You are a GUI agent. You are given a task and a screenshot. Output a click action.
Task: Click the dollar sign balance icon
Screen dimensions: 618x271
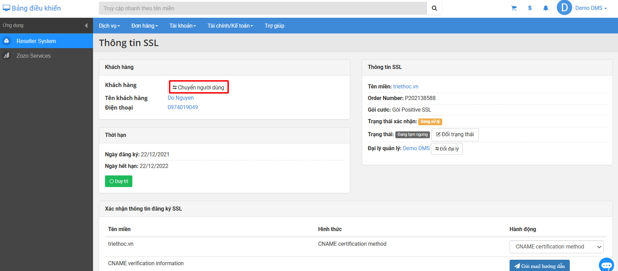click(x=530, y=8)
